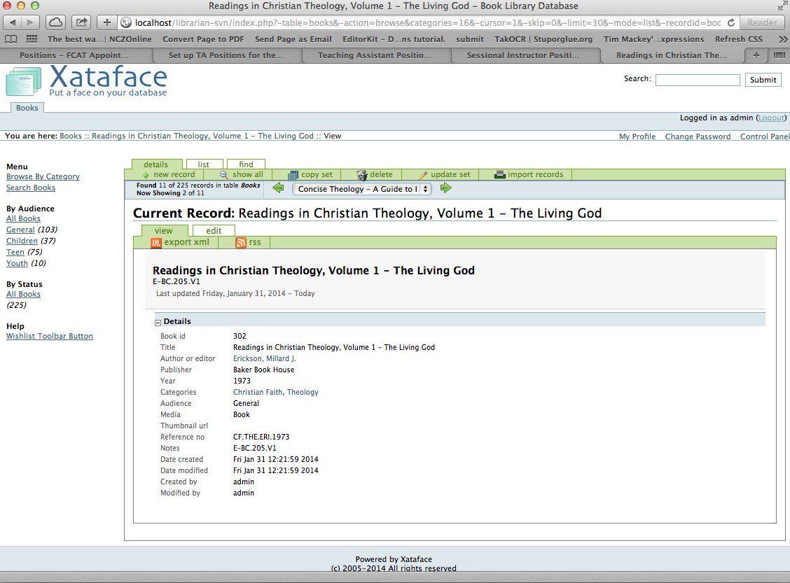Screen dimensions: 790x583
Task: Click inside the Search input field
Action: pos(698,80)
